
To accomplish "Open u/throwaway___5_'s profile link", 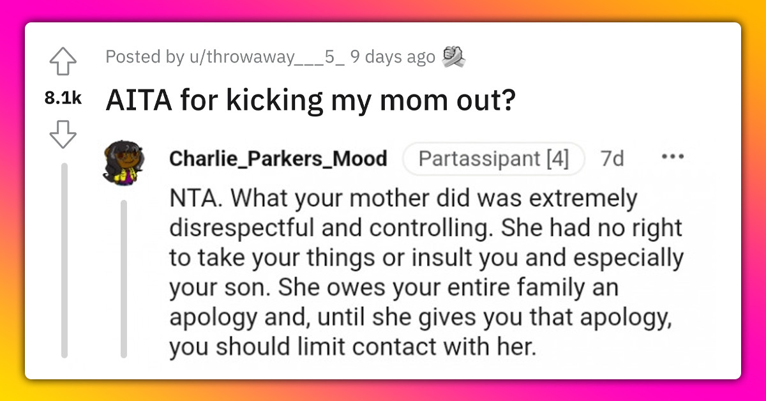I will coord(265,56).
